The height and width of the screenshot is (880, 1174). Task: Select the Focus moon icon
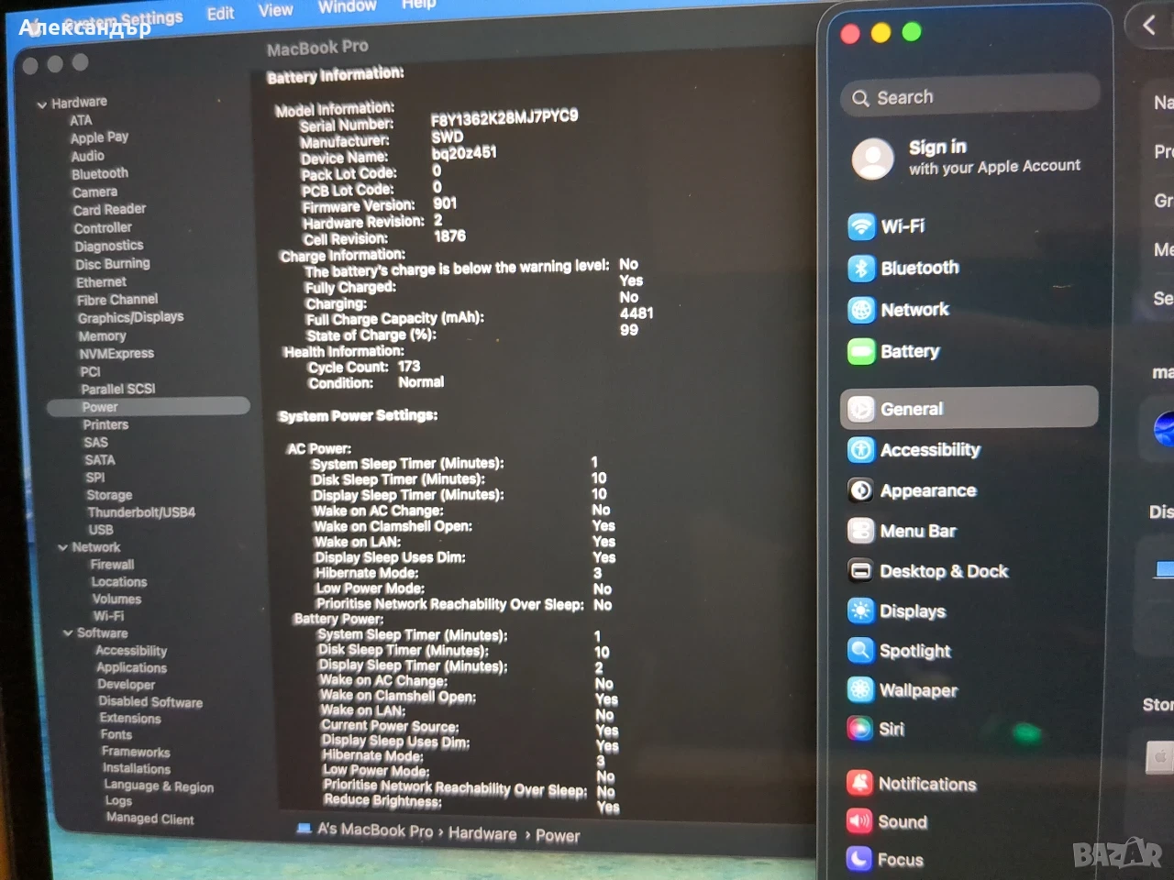859,859
